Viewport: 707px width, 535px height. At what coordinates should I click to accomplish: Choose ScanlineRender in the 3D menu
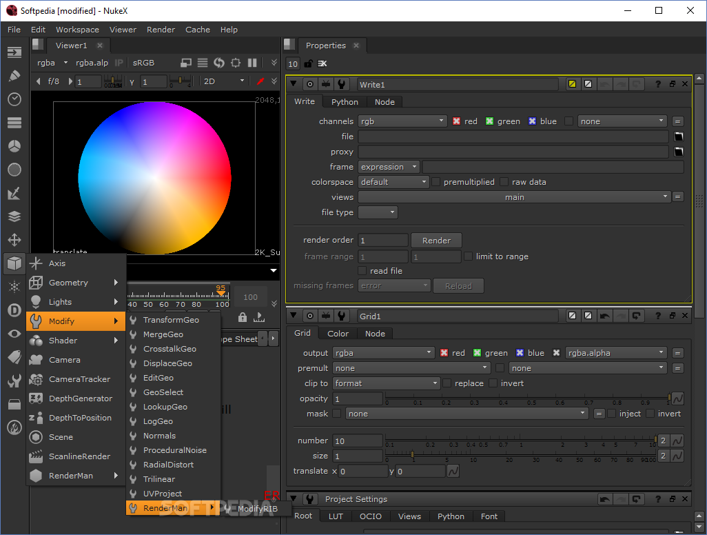click(x=76, y=456)
